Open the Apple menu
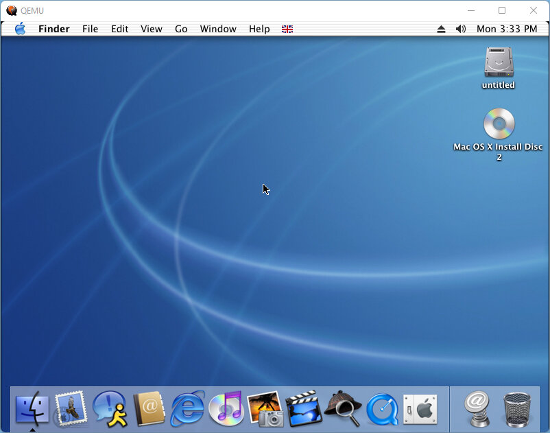 [20, 29]
